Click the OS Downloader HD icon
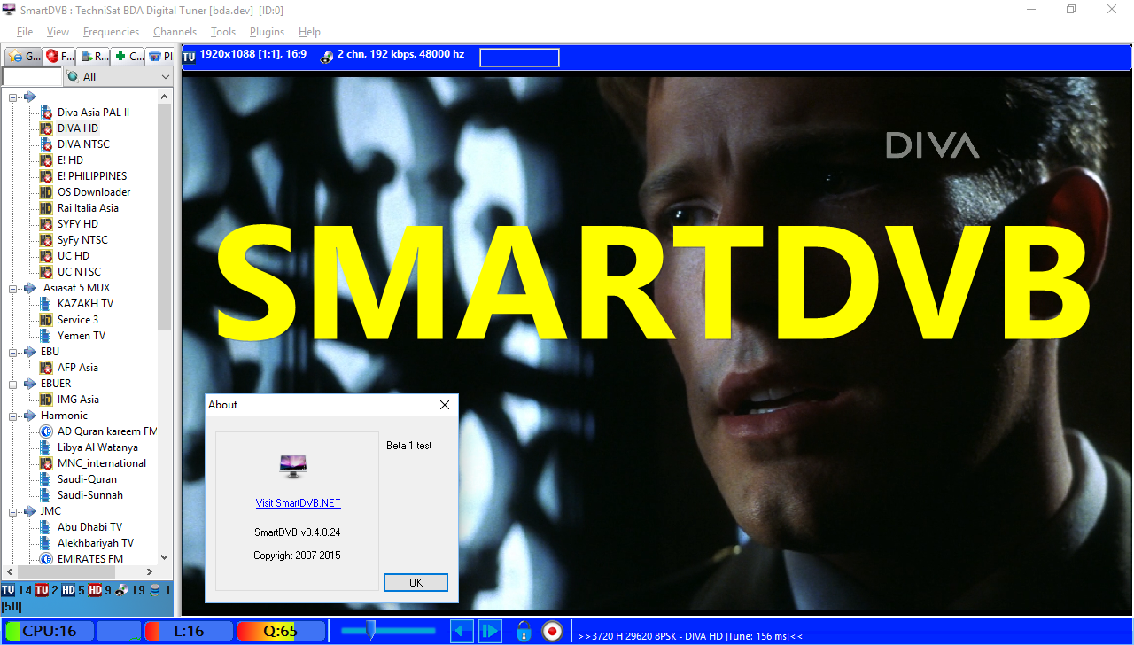This screenshot has height=645, width=1134. point(46,192)
